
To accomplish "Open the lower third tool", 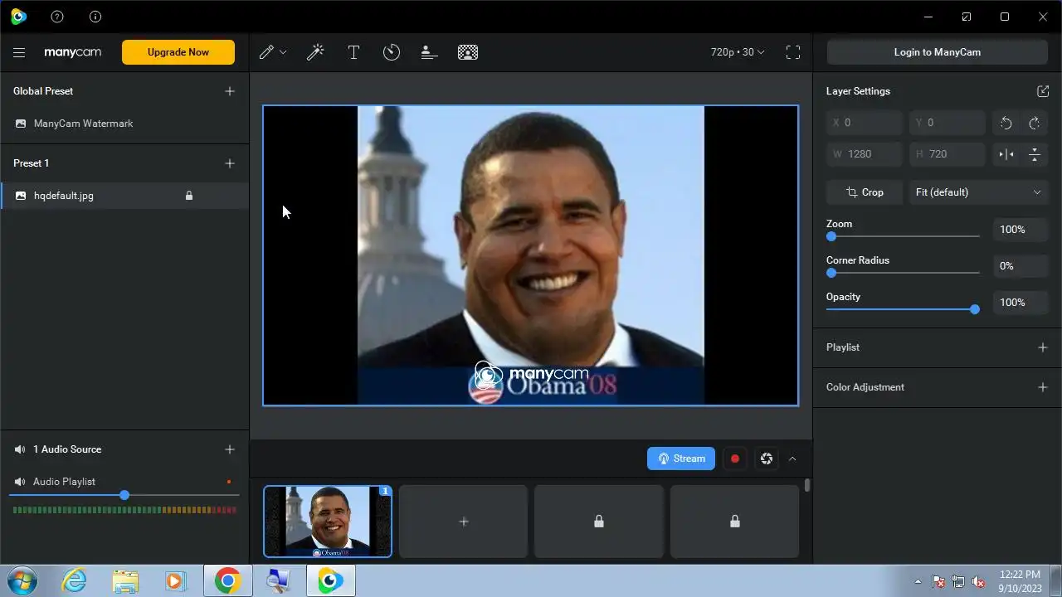I will [x=429, y=52].
